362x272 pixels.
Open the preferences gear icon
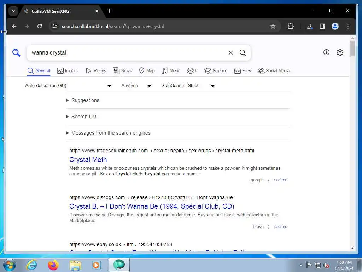click(340, 52)
